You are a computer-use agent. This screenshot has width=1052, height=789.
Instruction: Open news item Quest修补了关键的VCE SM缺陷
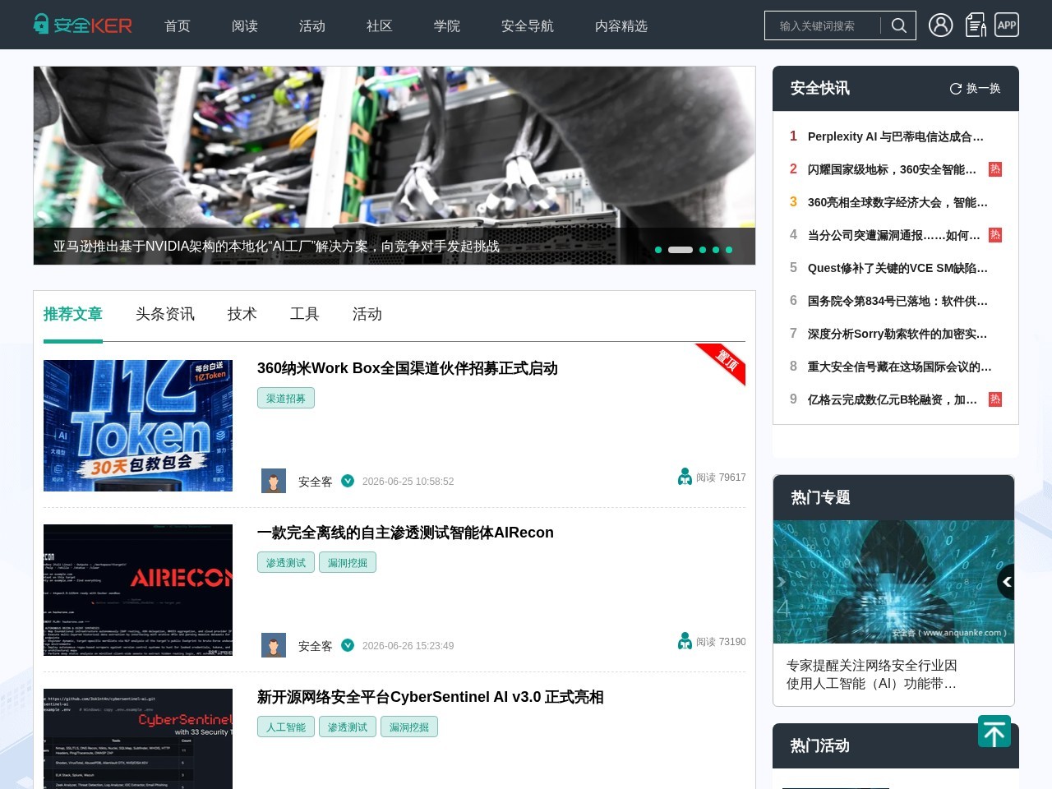[x=897, y=268]
